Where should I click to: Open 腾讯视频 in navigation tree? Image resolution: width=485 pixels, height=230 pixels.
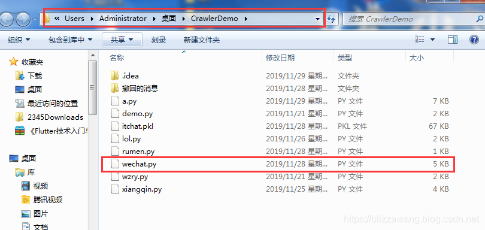(x=48, y=199)
